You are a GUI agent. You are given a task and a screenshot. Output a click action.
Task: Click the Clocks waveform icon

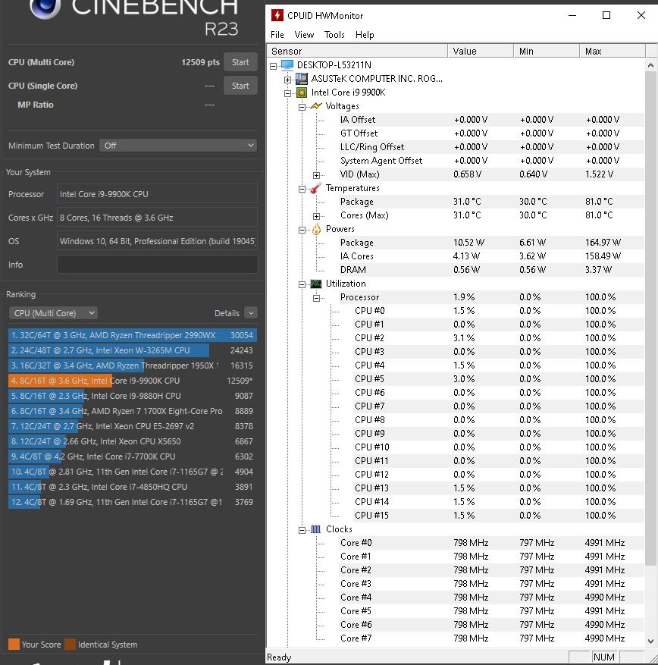(x=316, y=529)
